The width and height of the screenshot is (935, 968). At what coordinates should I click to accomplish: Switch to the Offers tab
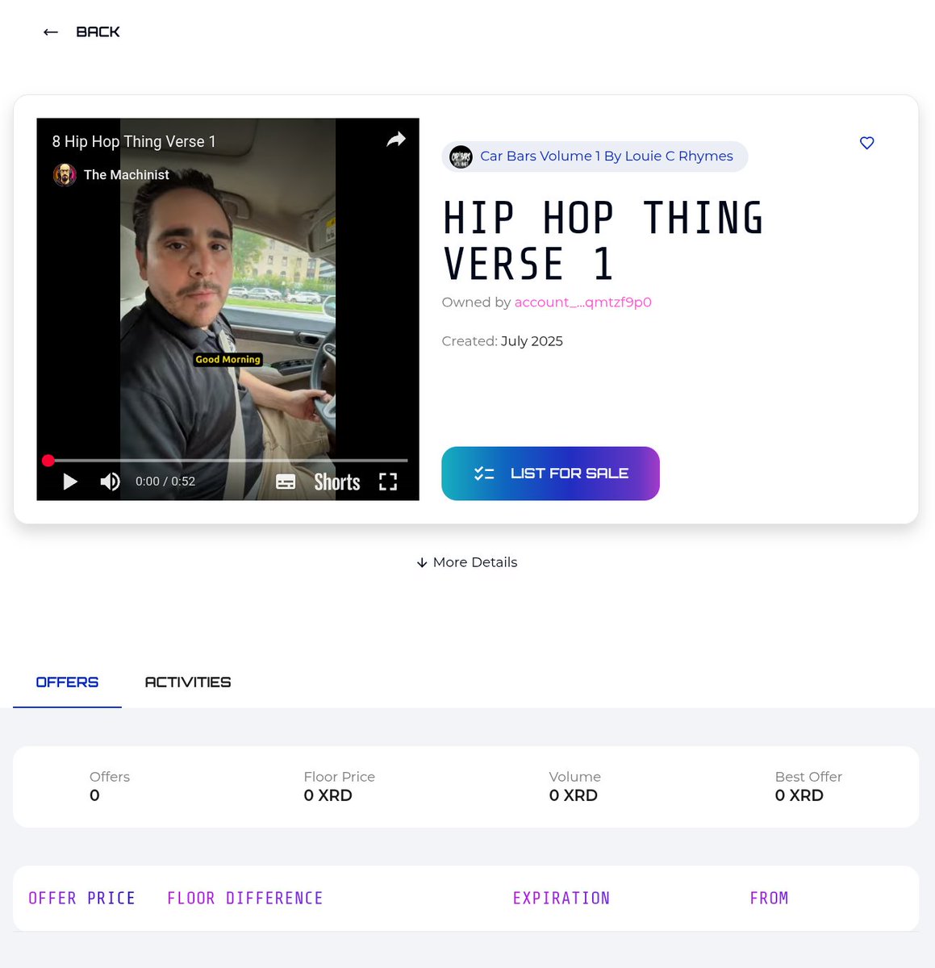click(x=67, y=682)
